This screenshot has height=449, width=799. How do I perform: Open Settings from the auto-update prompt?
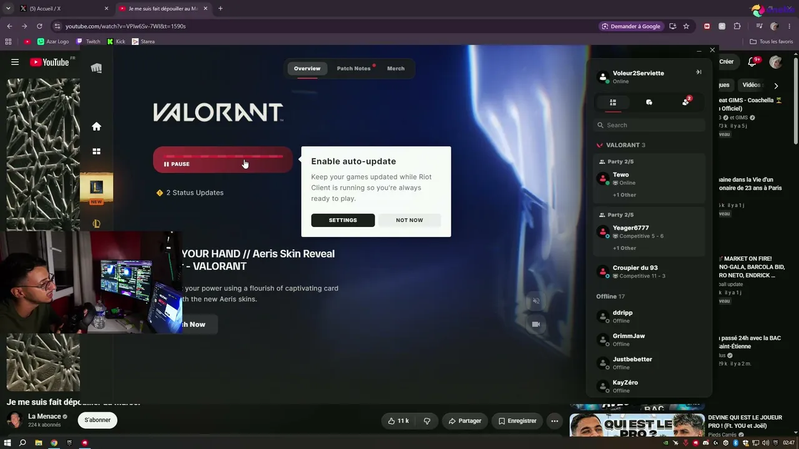(343, 220)
